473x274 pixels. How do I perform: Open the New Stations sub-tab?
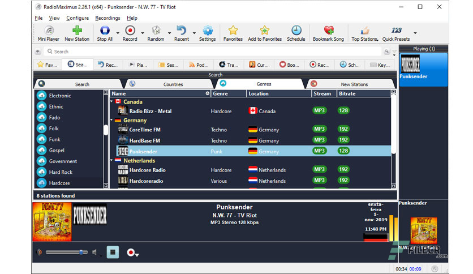[x=350, y=84]
